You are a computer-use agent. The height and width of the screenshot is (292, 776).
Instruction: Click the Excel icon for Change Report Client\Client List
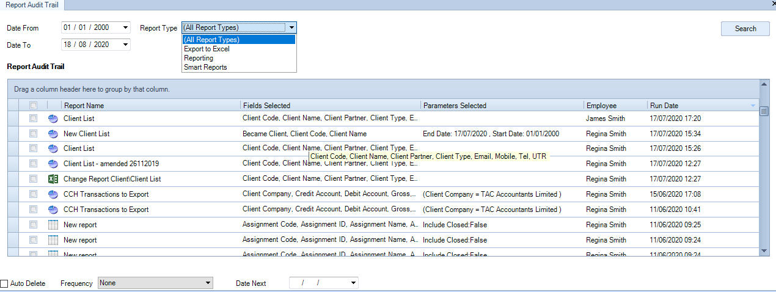pyautogui.click(x=53, y=179)
